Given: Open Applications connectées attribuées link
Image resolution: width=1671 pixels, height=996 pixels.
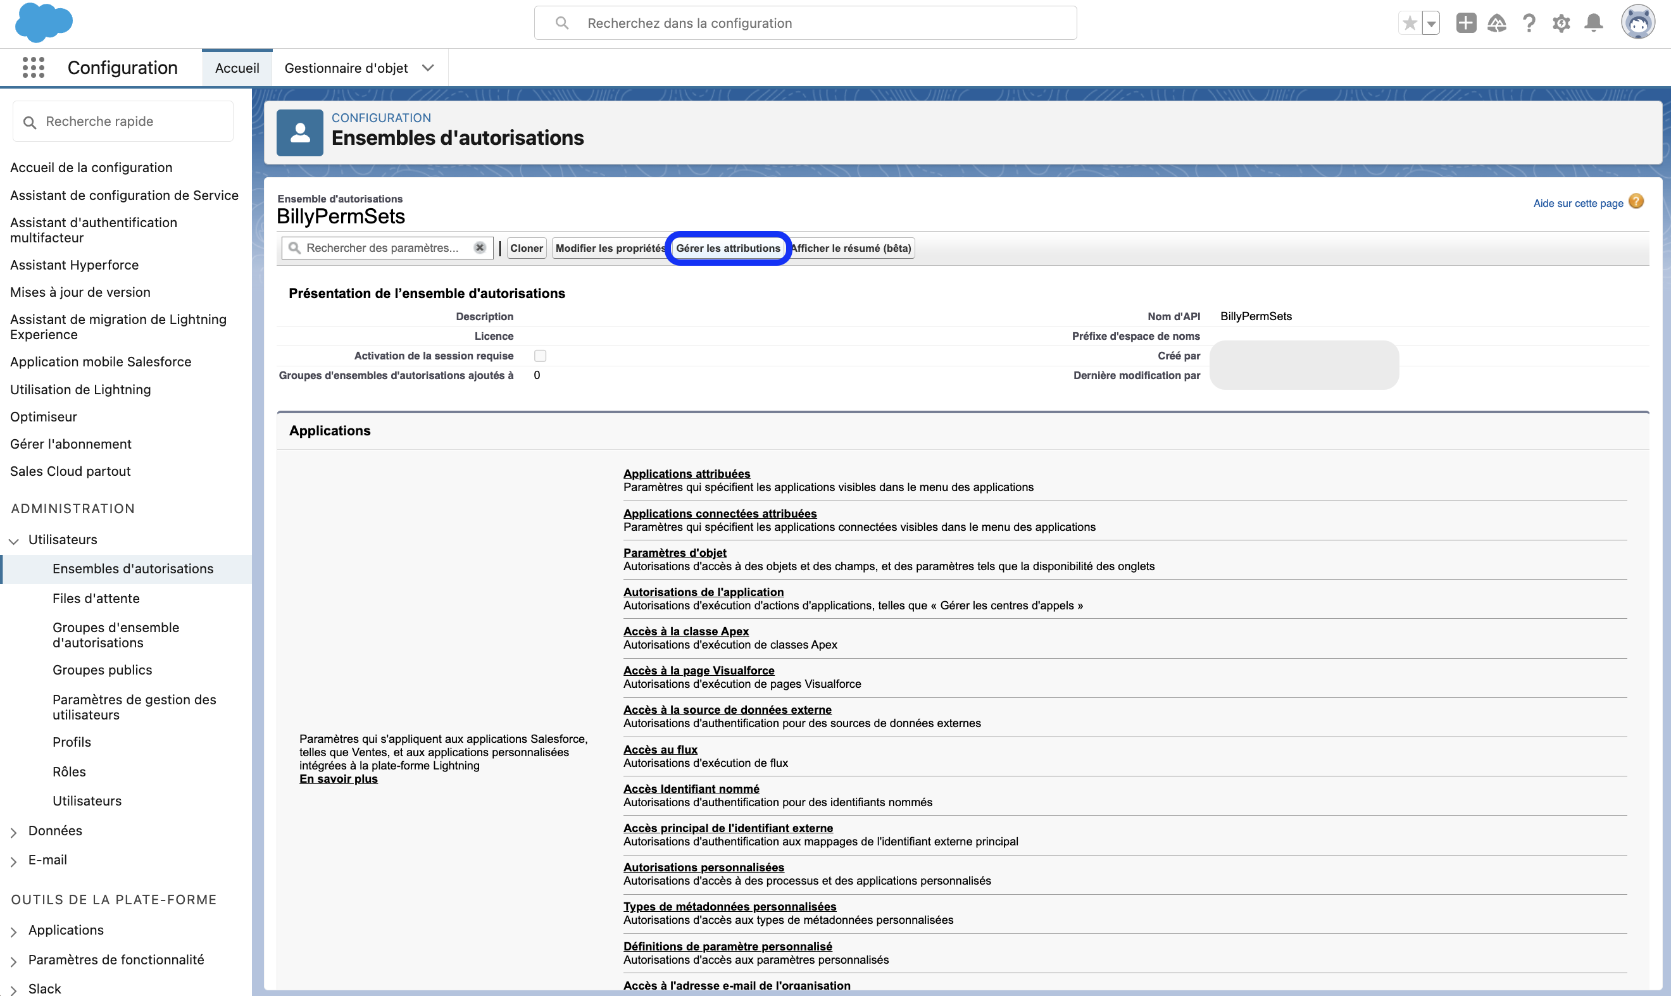Looking at the screenshot, I should tap(720, 513).
